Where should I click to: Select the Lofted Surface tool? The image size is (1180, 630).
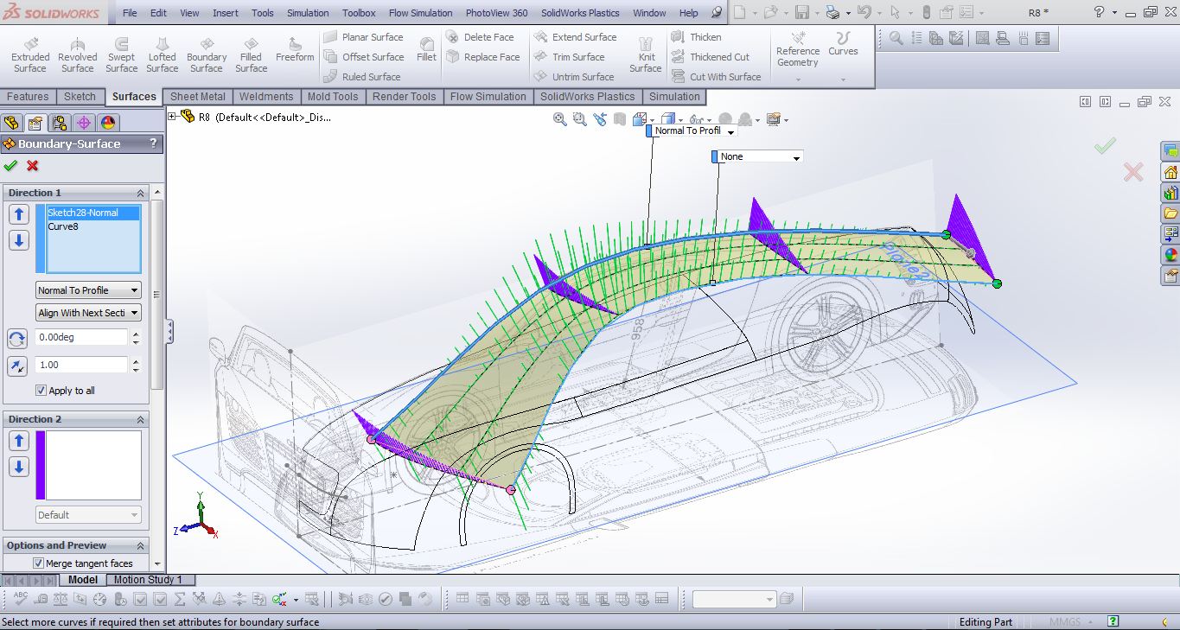162,54
